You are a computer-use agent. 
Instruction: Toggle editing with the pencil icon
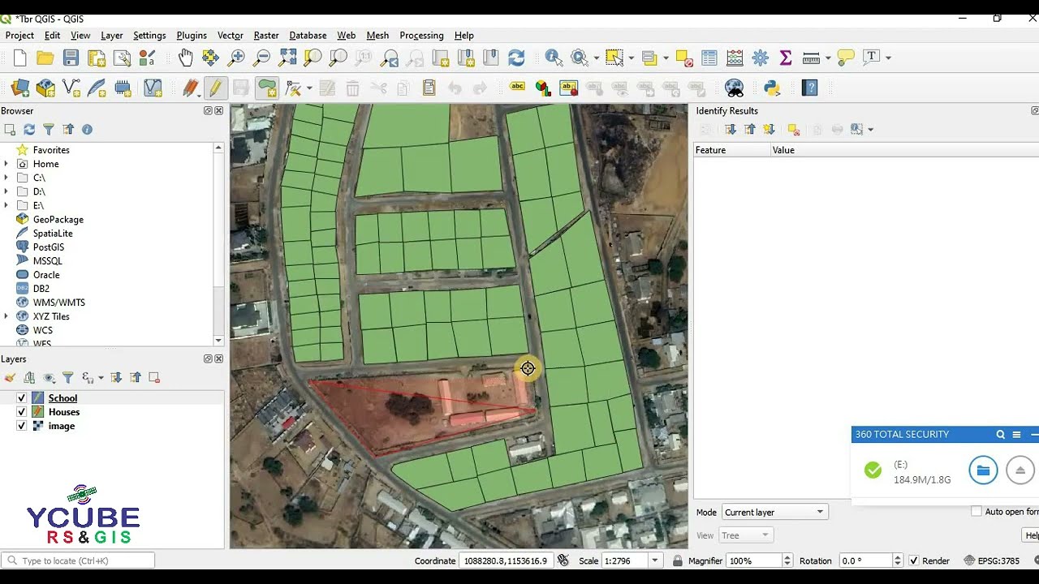point(215,88)
